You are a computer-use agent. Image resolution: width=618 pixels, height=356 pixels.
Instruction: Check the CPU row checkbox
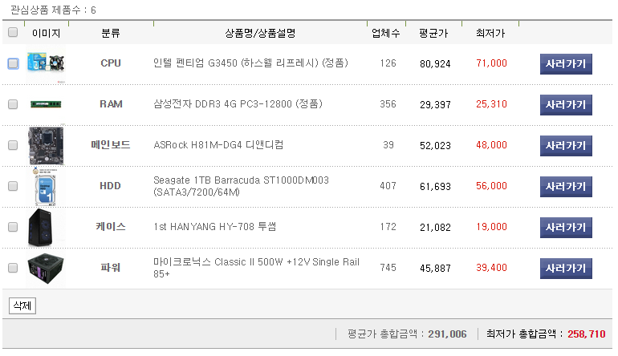click(13, 63)
